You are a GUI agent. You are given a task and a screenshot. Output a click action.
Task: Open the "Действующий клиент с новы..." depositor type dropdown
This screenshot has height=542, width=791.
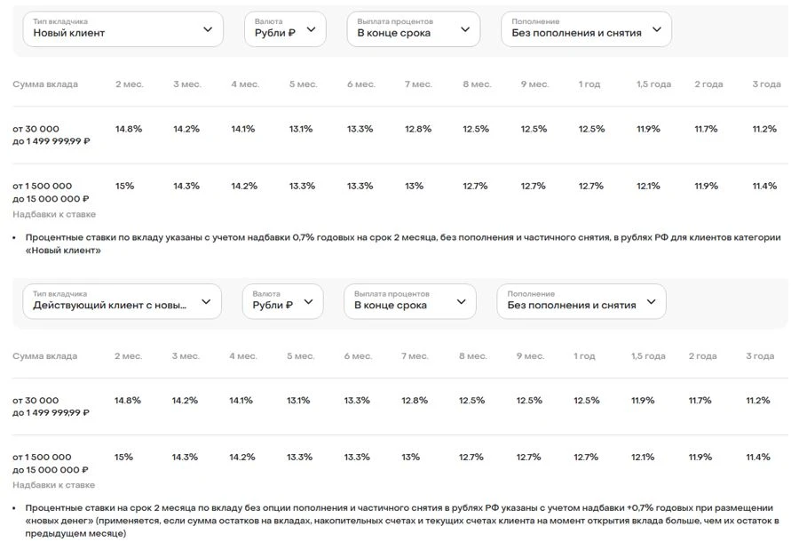123,301
